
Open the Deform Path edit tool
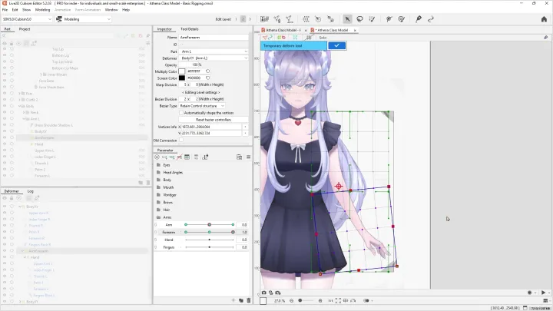point(389,19)
